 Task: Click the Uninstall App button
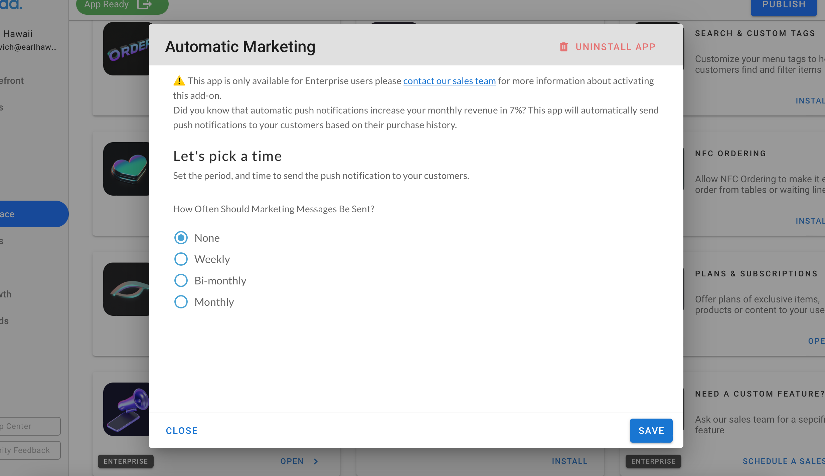(x=608, y=47)
